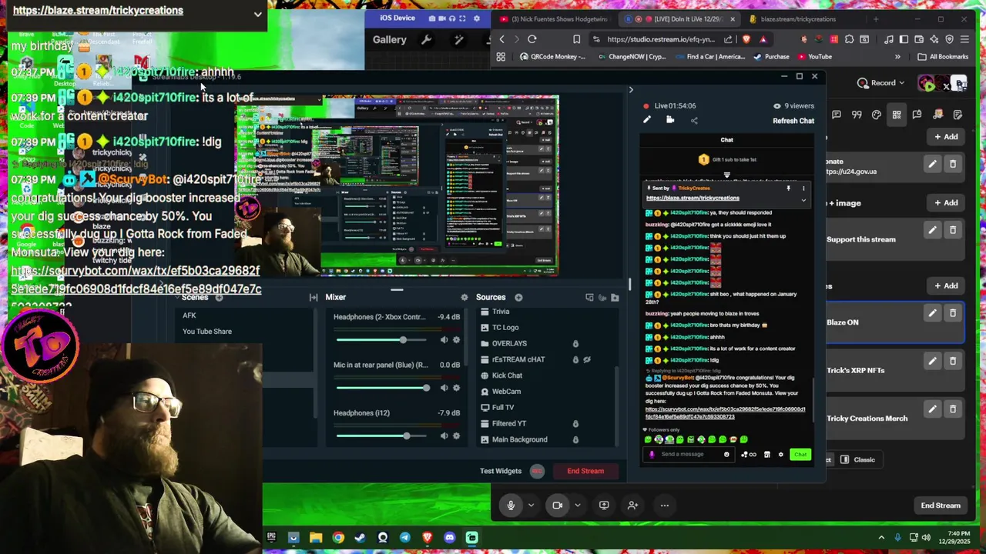986x554 pixels.
Task: Open settings gear for Headphones (i12)
Action: click(456, 436)
